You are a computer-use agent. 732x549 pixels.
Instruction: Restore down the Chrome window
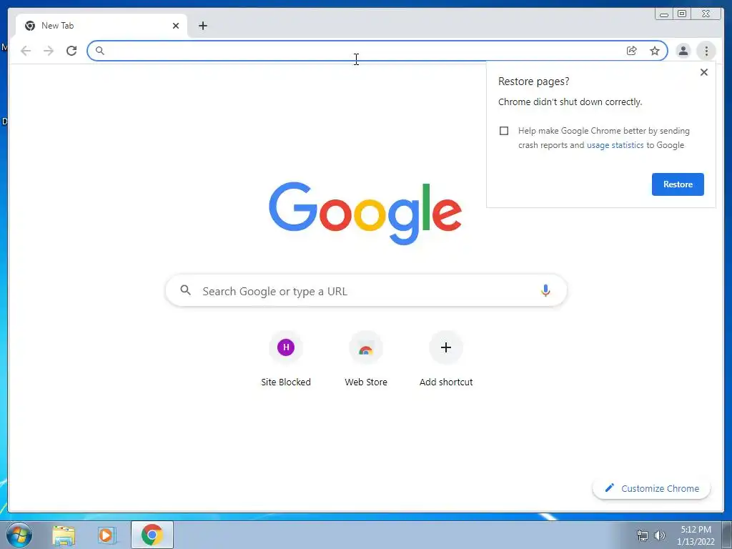[x=682, y=14]
